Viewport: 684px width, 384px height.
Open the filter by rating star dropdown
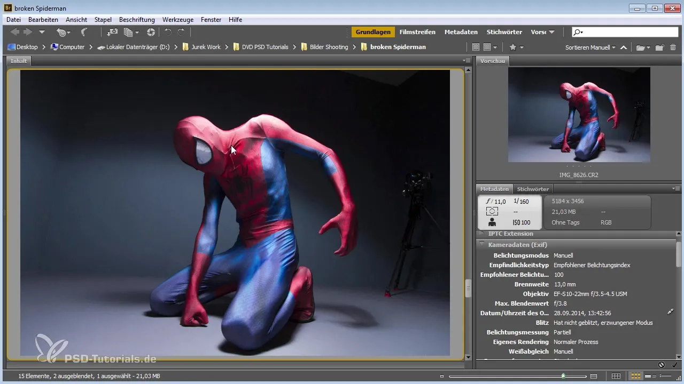pos(516,47)
